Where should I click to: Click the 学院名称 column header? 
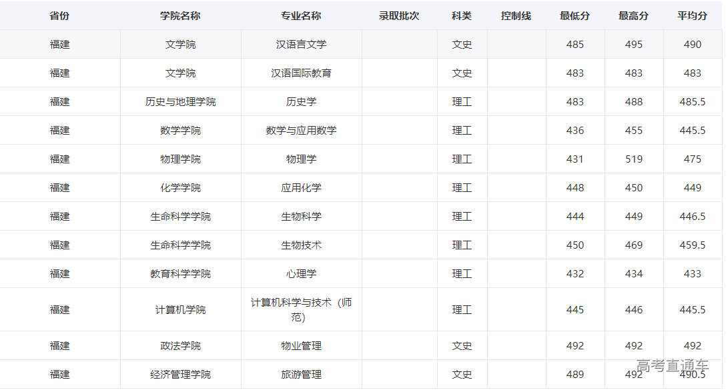(180, 15)
